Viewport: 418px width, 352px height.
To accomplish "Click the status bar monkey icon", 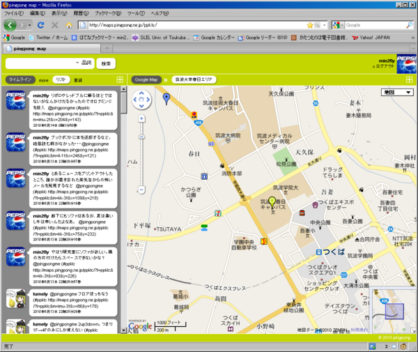I will pos(403,346).
